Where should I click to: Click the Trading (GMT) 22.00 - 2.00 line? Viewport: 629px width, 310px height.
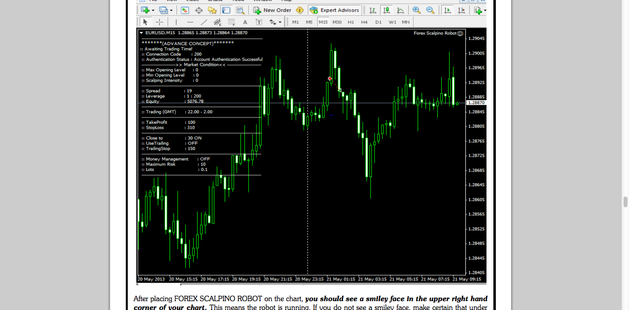[176, 112]
